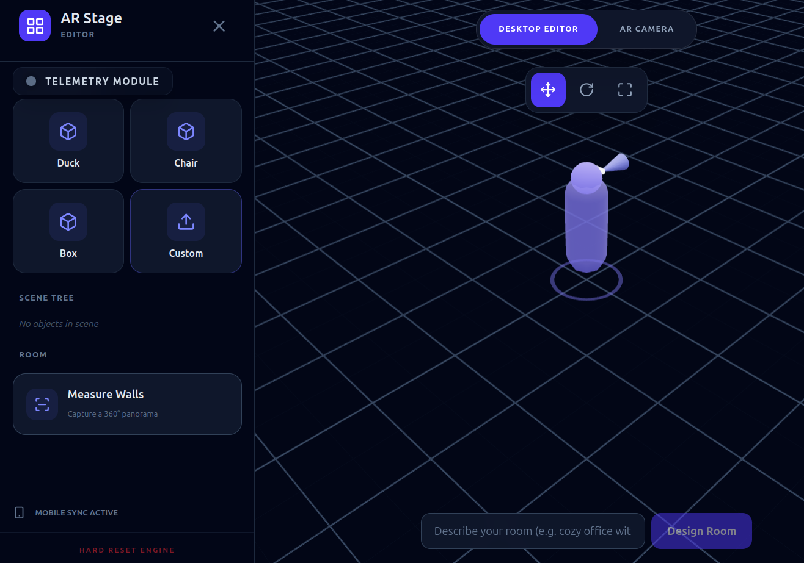Click the Measure Walls scan icon

pyautogui.click(x=42, y=404)
